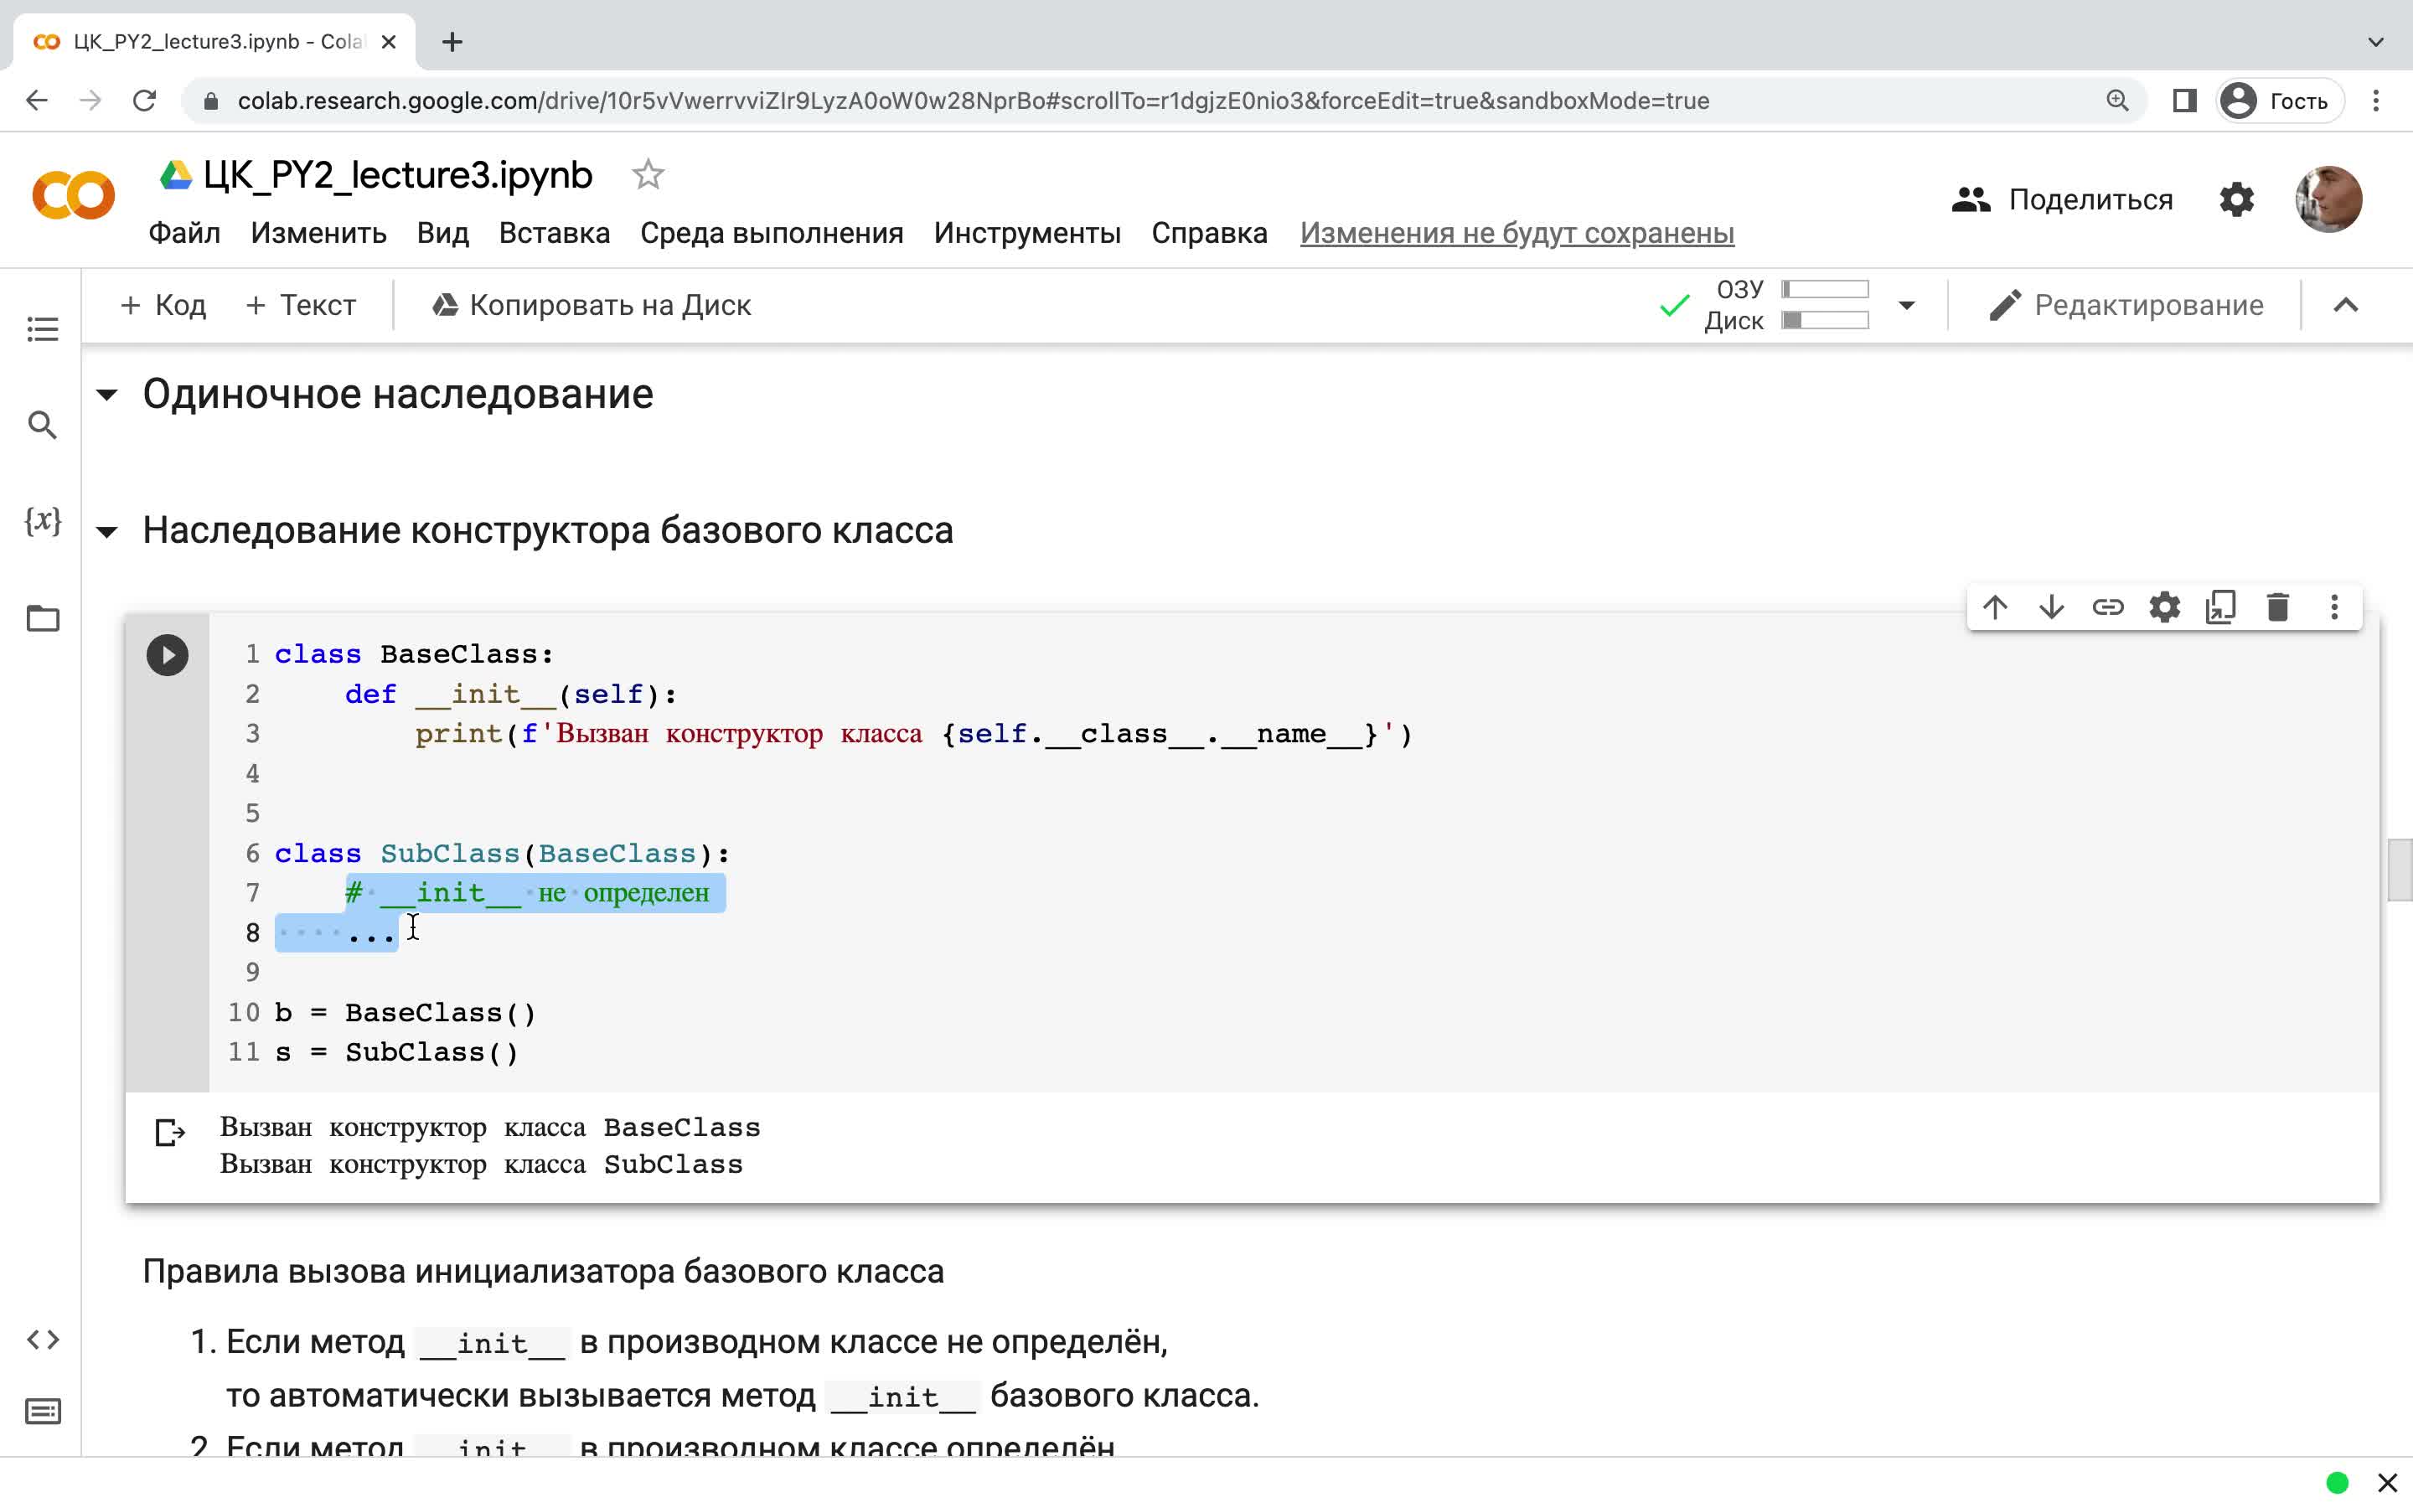
Task: Click the Colab logo
Action: 74,195
